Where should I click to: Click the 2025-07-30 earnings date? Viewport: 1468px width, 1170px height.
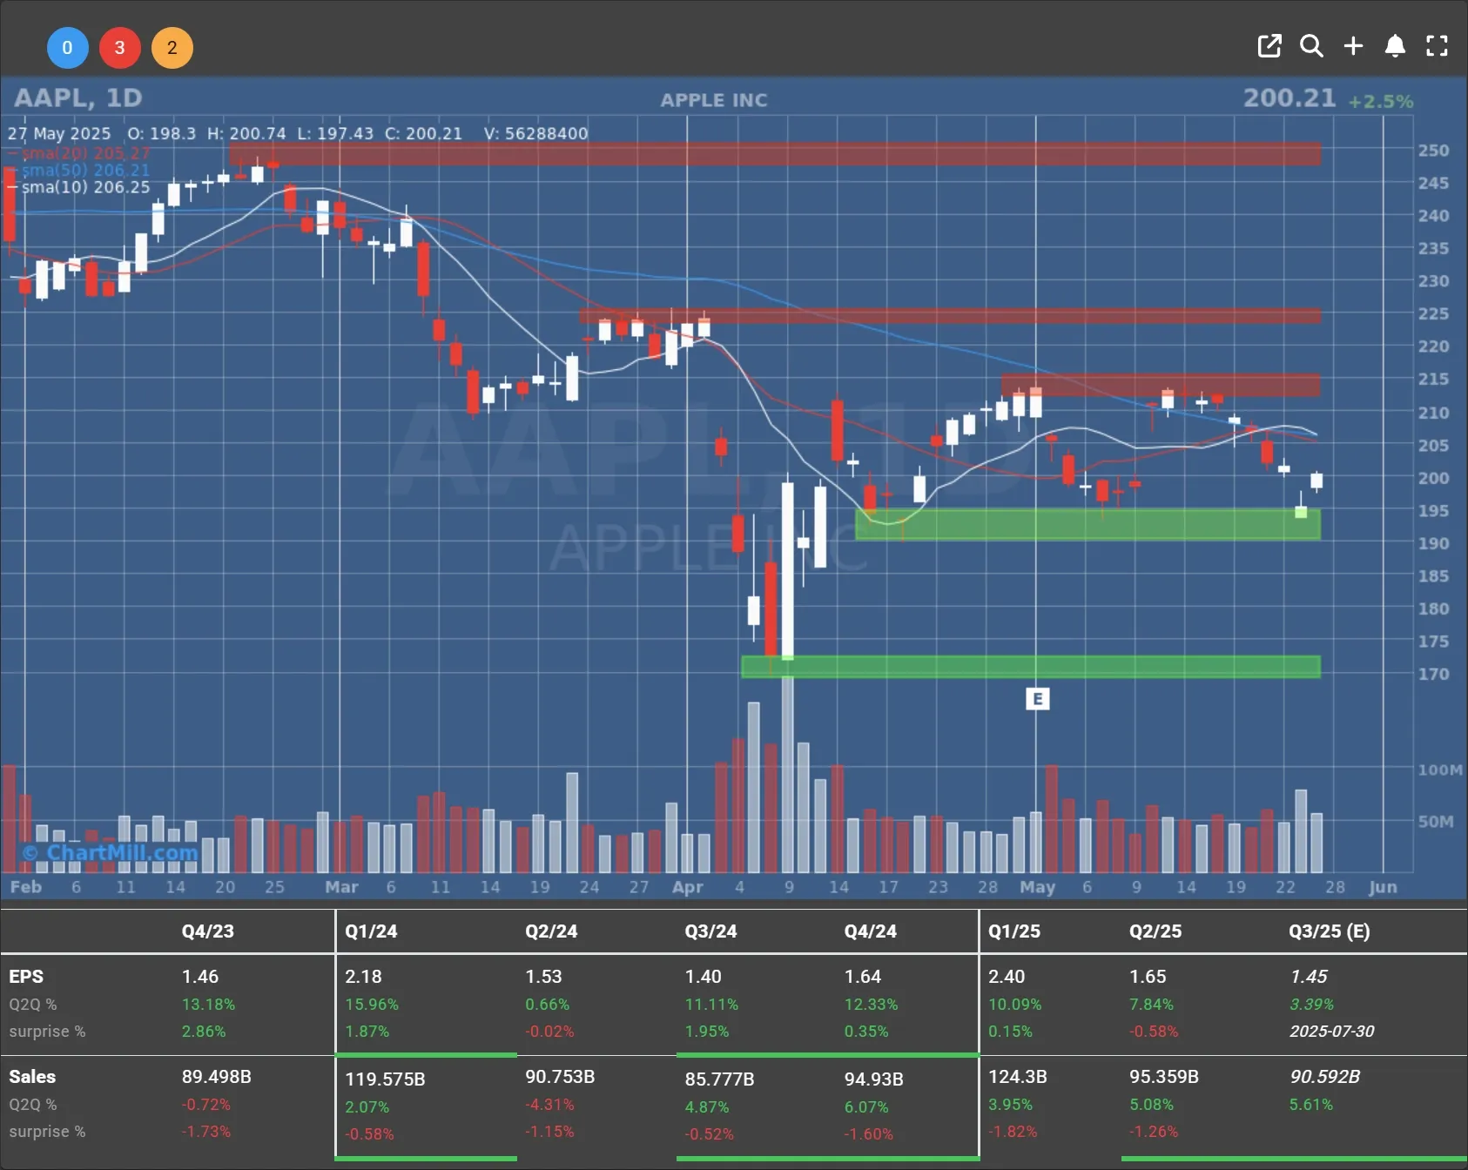[1332, 1031]
